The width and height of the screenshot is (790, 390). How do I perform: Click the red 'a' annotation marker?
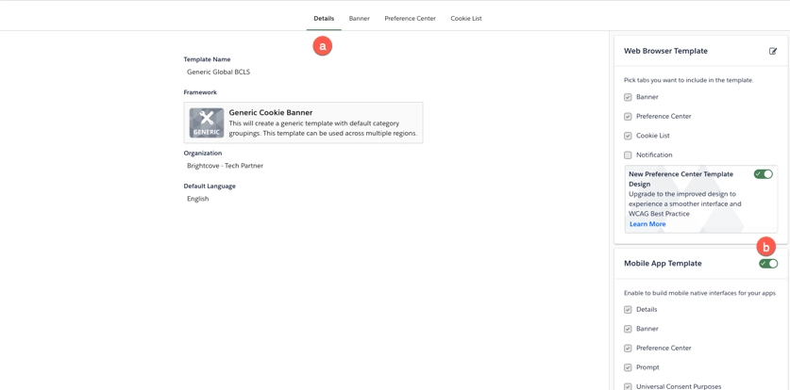[323, 46]
